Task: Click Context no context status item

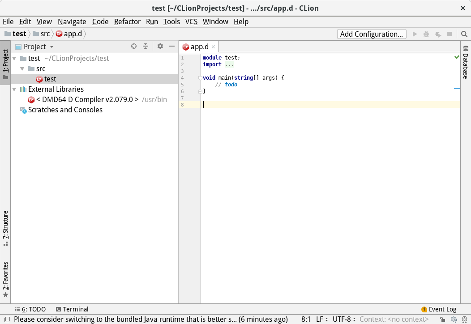Action: tap(394, 319)
